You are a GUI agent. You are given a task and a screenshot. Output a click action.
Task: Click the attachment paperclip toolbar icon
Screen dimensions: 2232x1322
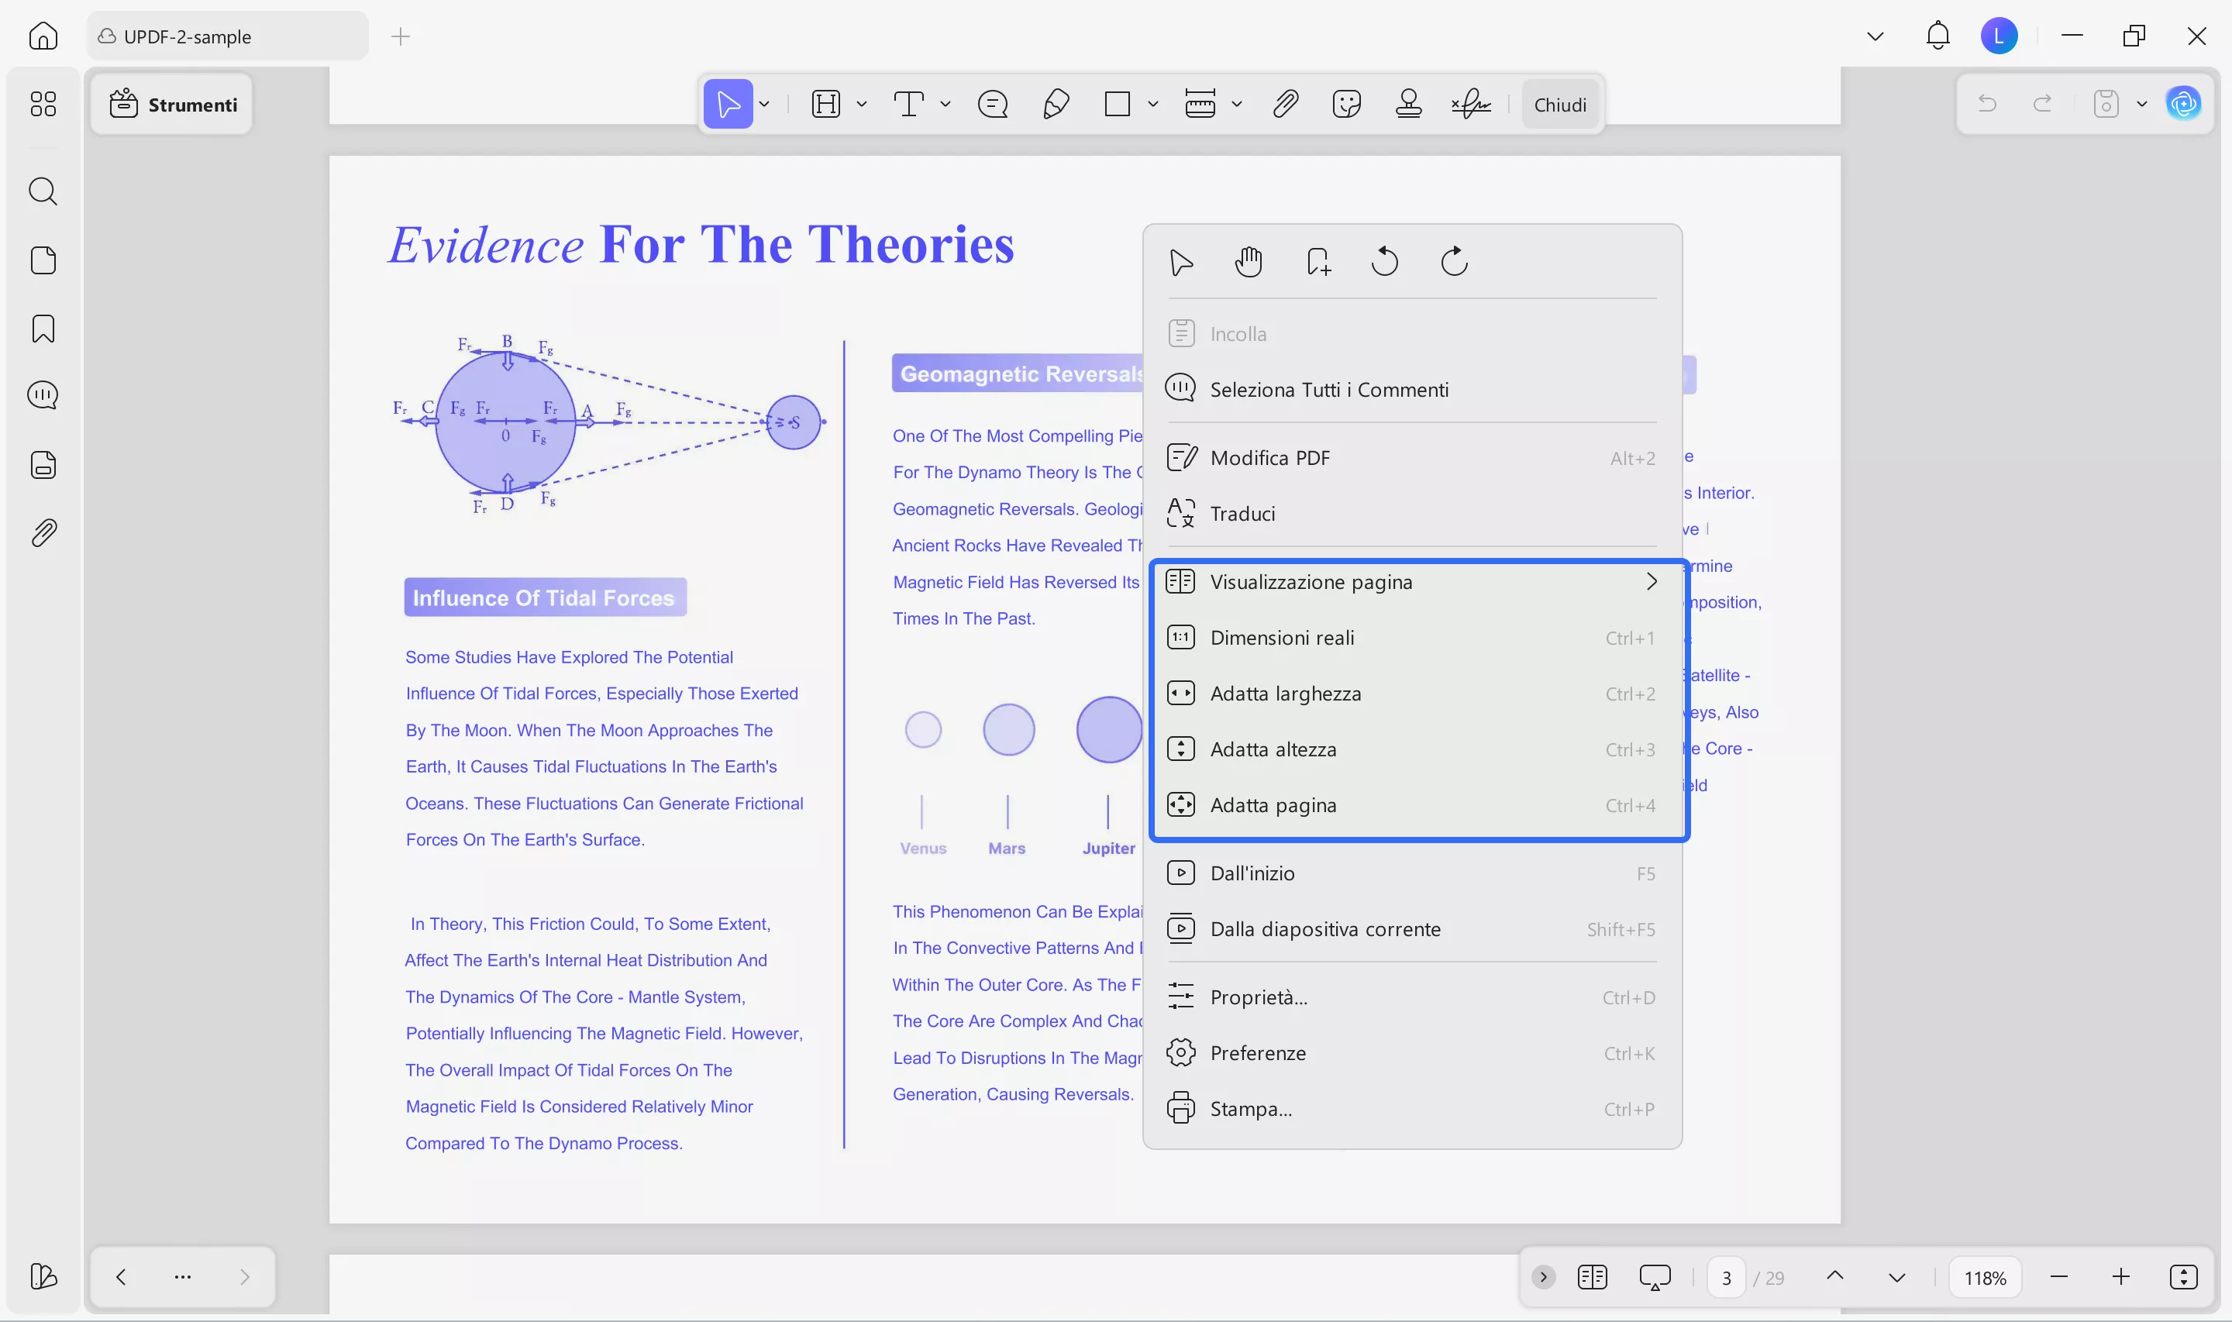1285,105
